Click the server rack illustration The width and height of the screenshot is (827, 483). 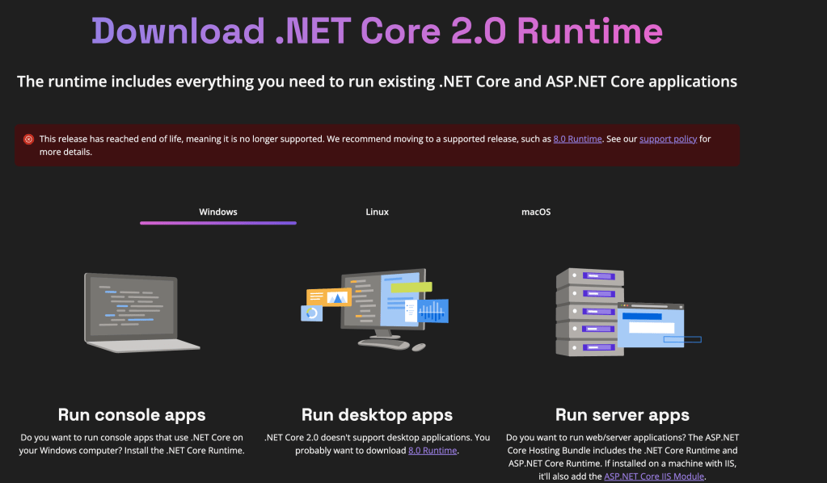[x=628, y=313]
